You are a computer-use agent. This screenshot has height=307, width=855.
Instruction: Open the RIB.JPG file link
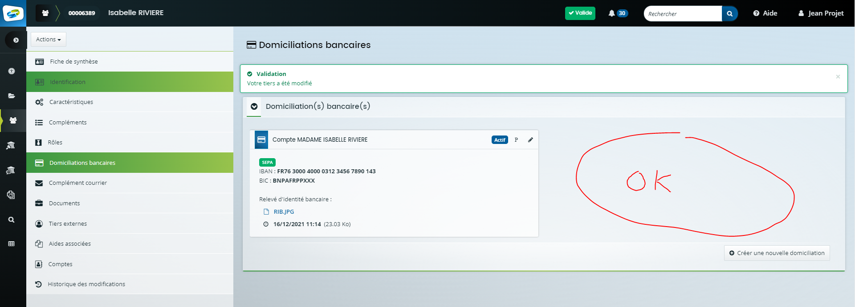(284, 212)
